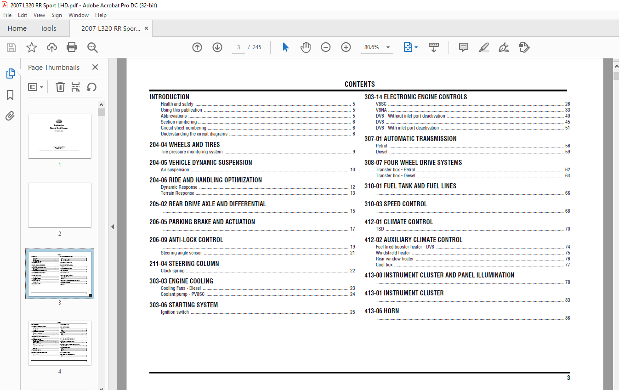Open the Sign document pen icon
619x390 pixels.
point(504,47)
